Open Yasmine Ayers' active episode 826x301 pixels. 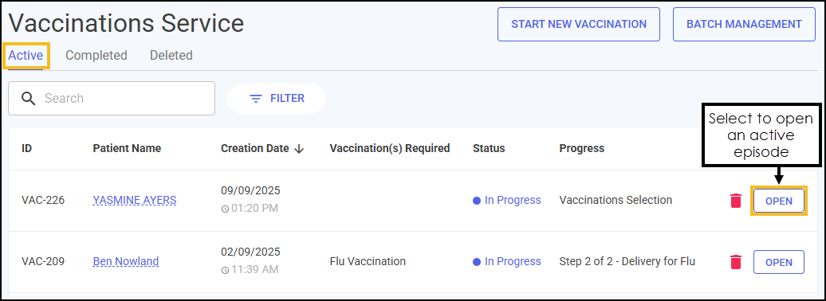tap(779, 201)
